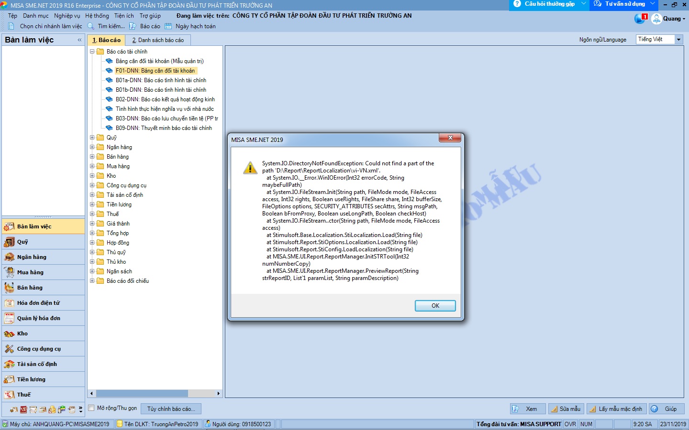Click the Lấy mẫu mặc định button

[617, 409]
